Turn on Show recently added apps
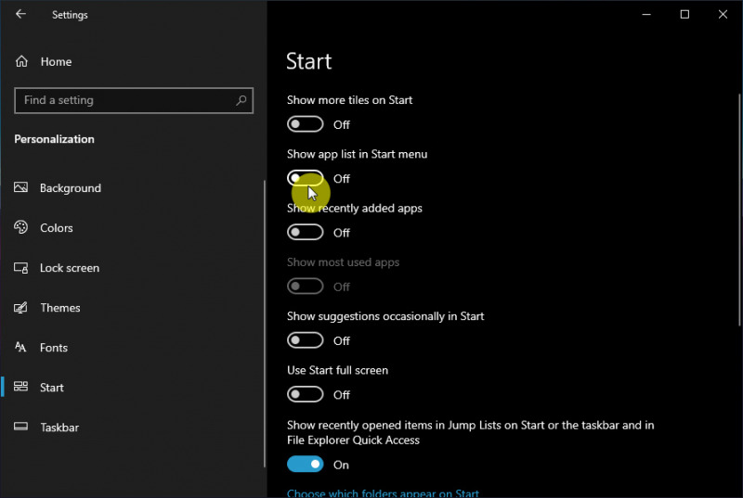Image resolution: width=743 pixels, height=498 pixels. coord(306,232)
